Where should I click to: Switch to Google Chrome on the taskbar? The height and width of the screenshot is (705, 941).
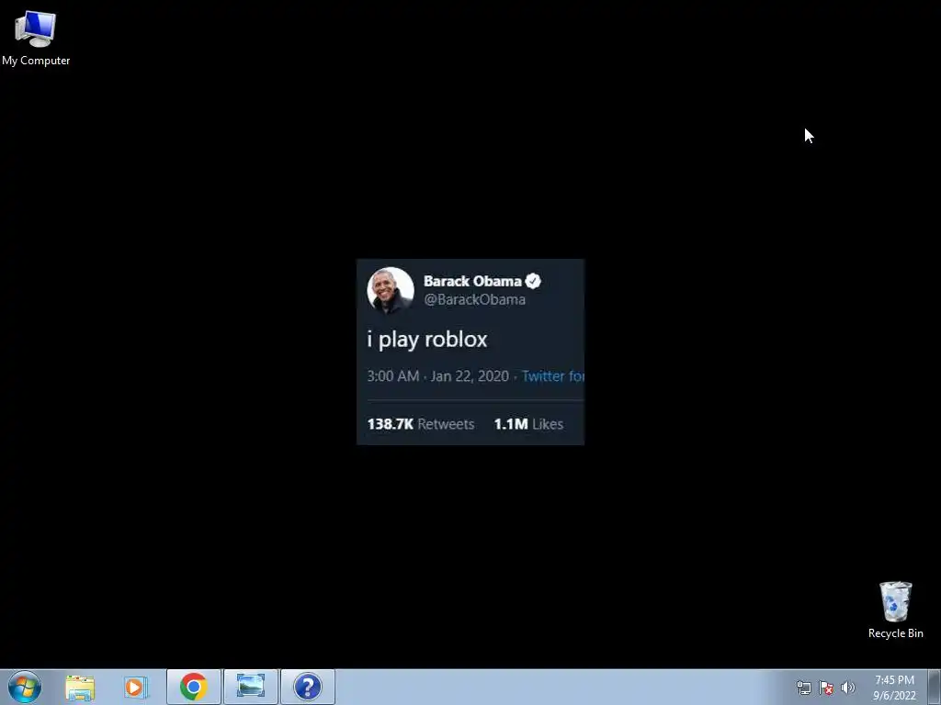pyautogui.click(x=193, y=687)
